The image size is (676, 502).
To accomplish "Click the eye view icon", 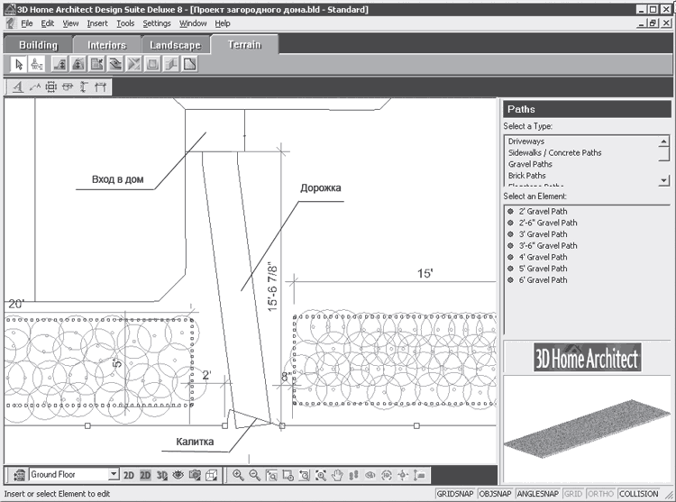I will tap(178, 475).
